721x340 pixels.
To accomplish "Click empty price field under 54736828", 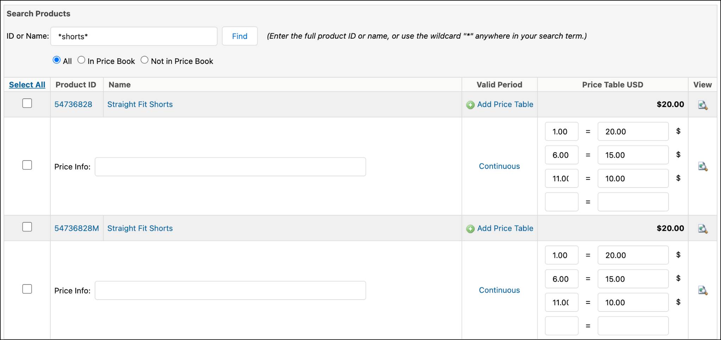I will click(x=633, y=202).
